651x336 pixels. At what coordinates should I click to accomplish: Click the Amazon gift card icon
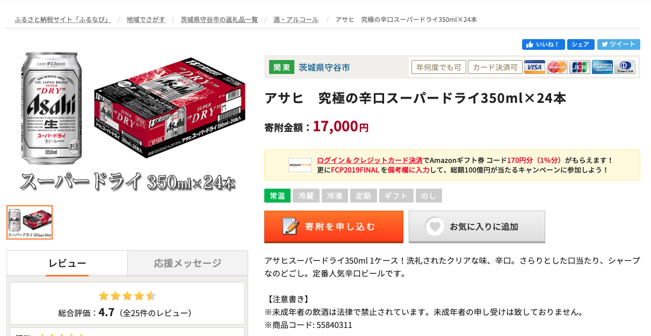(x=300, y=165)
